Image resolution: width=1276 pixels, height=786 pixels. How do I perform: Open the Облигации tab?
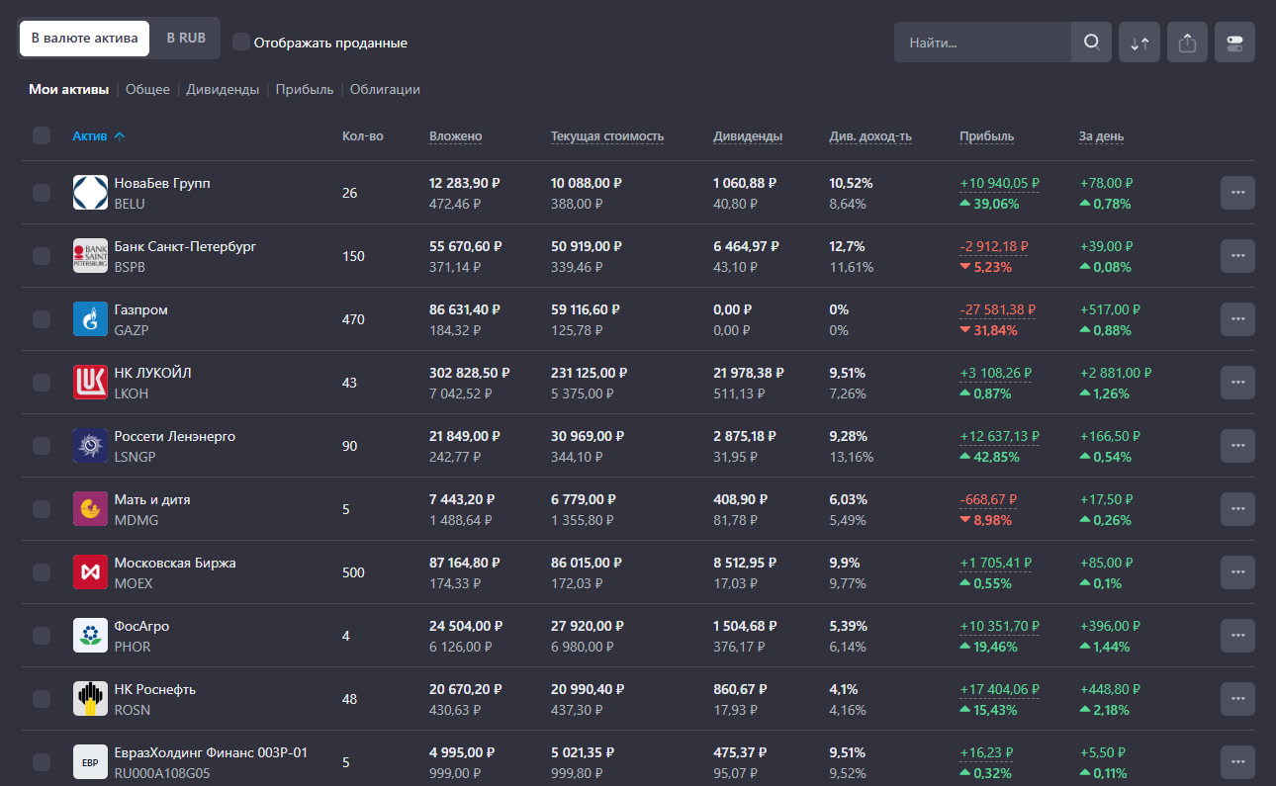point(385,89)
